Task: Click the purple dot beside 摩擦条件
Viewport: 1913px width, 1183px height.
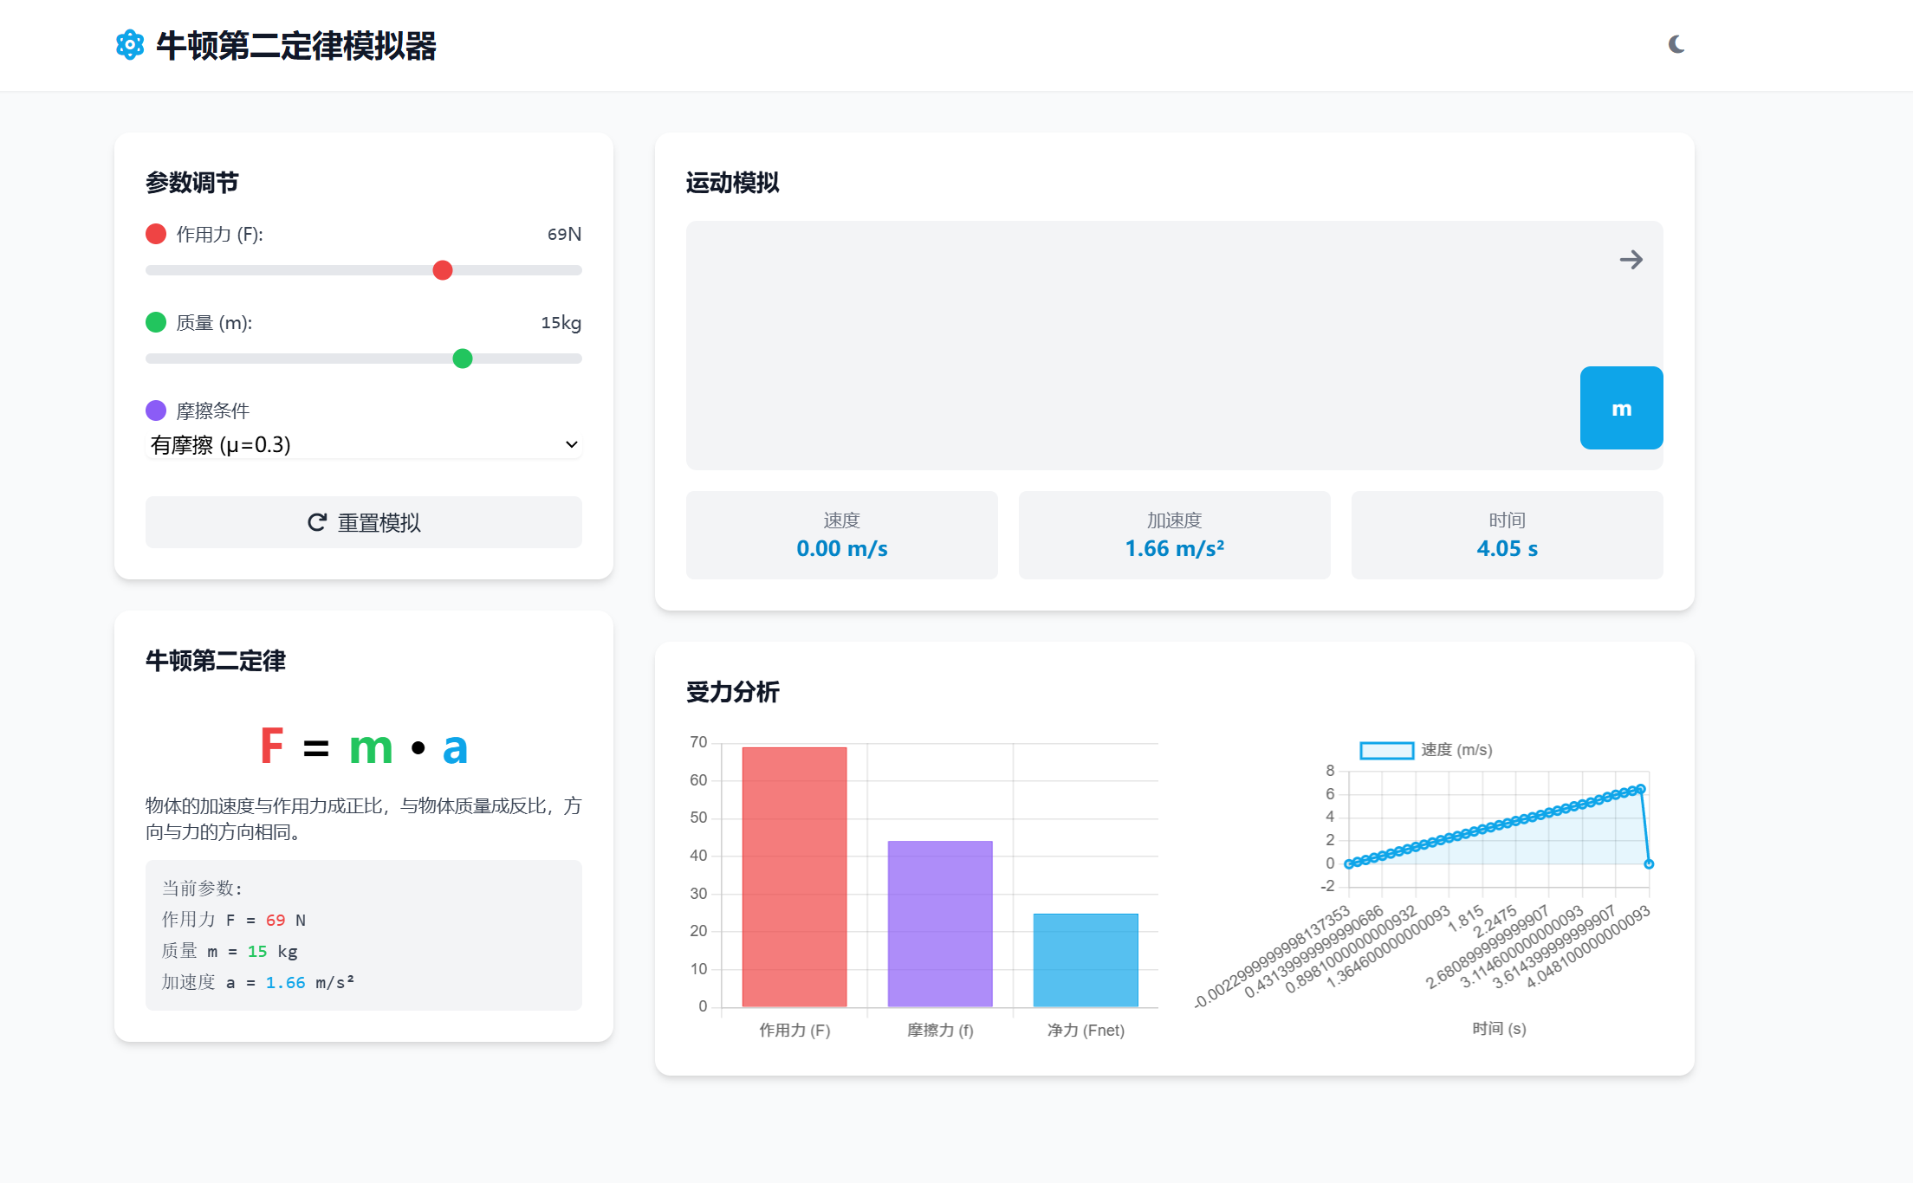Action: [x=156, y=410]
